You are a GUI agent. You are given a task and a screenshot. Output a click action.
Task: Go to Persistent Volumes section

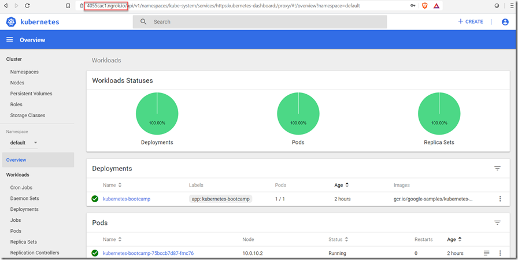31,94
